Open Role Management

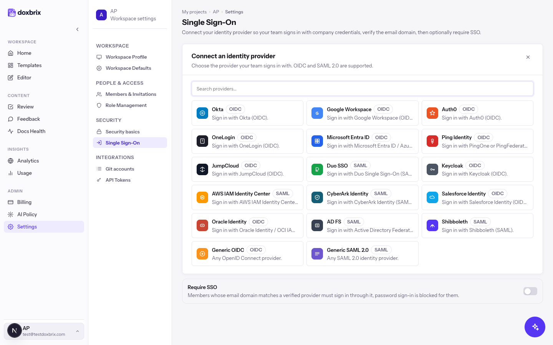pyautogui.click(x=130, y=105)
